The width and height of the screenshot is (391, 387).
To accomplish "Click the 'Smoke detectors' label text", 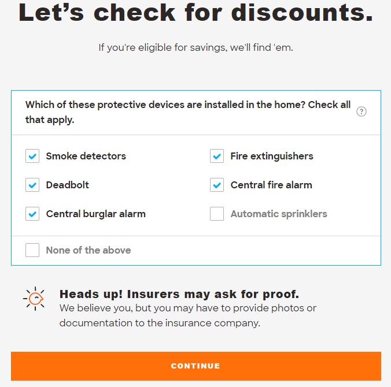I will (x=86, y=156).
